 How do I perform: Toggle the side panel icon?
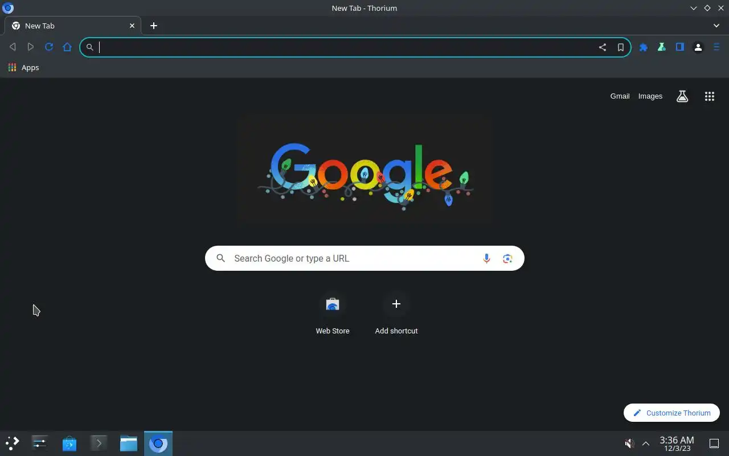(x=680, y=47)
